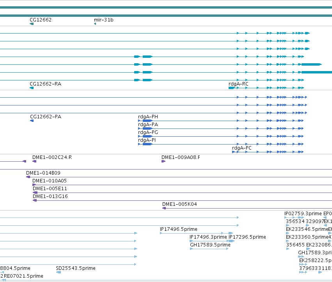This screenshot has width=332, height=282.
Task: Select the IP02759.3prime EST label
Action: (303, 214)
